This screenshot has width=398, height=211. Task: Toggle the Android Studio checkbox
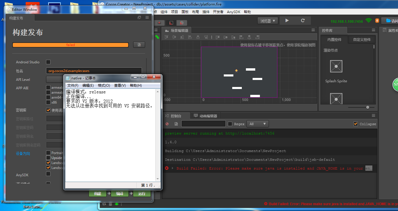(x=48, y=62)
